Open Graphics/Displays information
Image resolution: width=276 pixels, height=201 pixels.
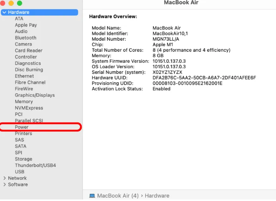tap(35, 95)
